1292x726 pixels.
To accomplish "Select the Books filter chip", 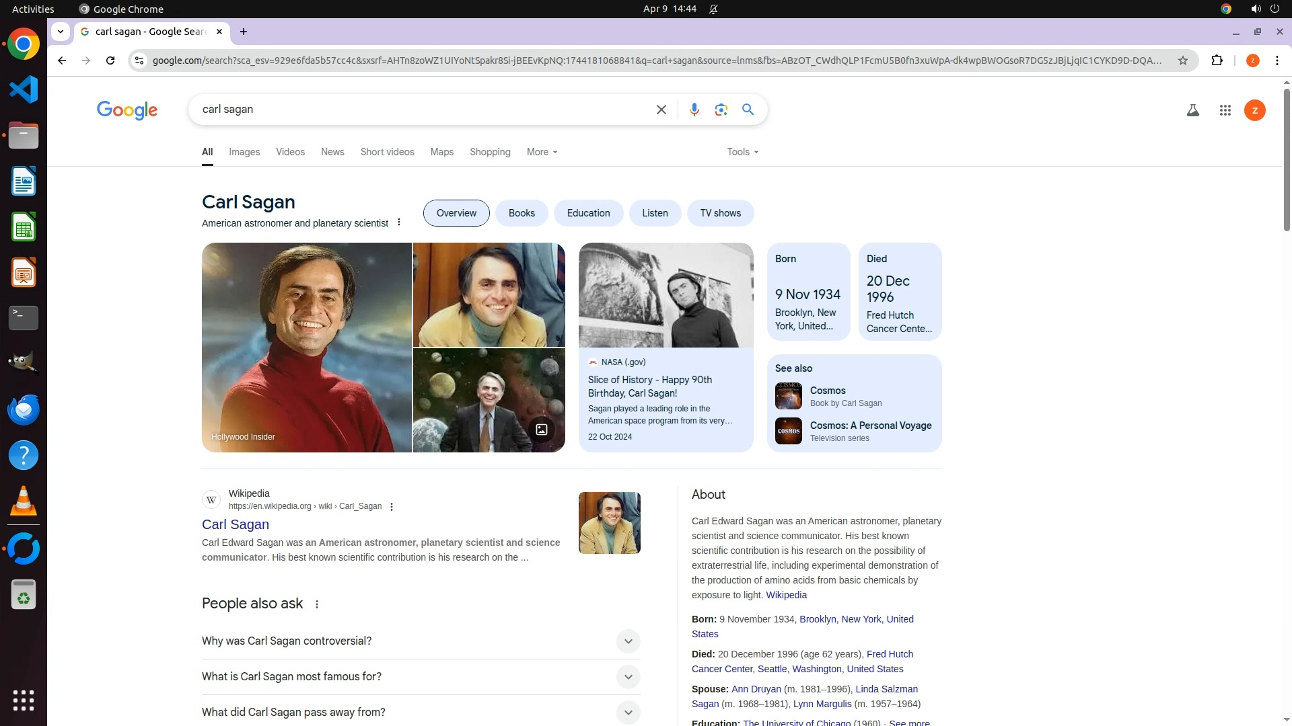I will 522,213.
